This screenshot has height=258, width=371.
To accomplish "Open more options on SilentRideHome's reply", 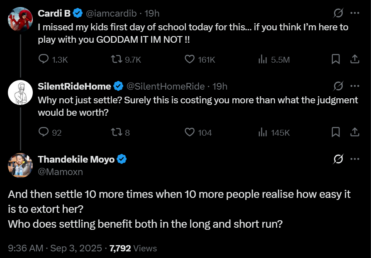I will 355,86.
